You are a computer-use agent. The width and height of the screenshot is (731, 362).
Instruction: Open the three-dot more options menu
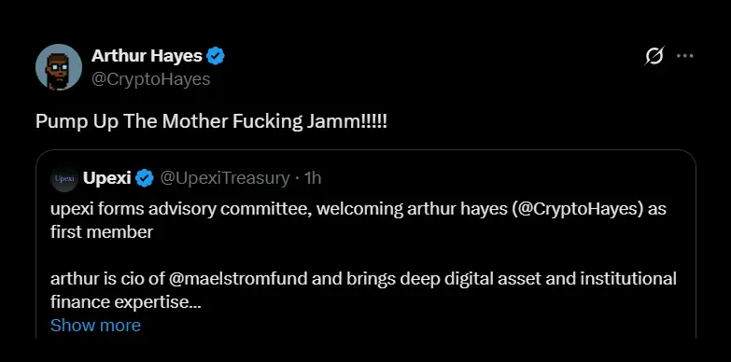click(x=685, y=56)
